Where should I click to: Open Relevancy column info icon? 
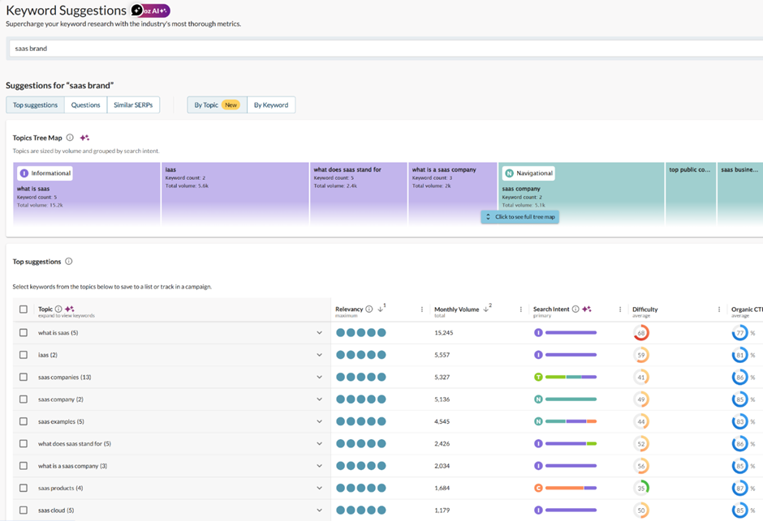(369, 309)
